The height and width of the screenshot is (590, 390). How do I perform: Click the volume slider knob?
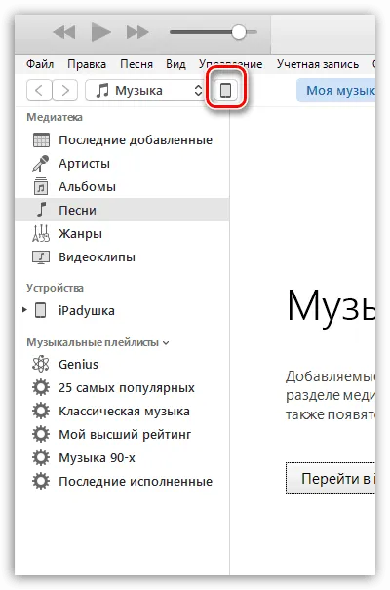[238, 32]
